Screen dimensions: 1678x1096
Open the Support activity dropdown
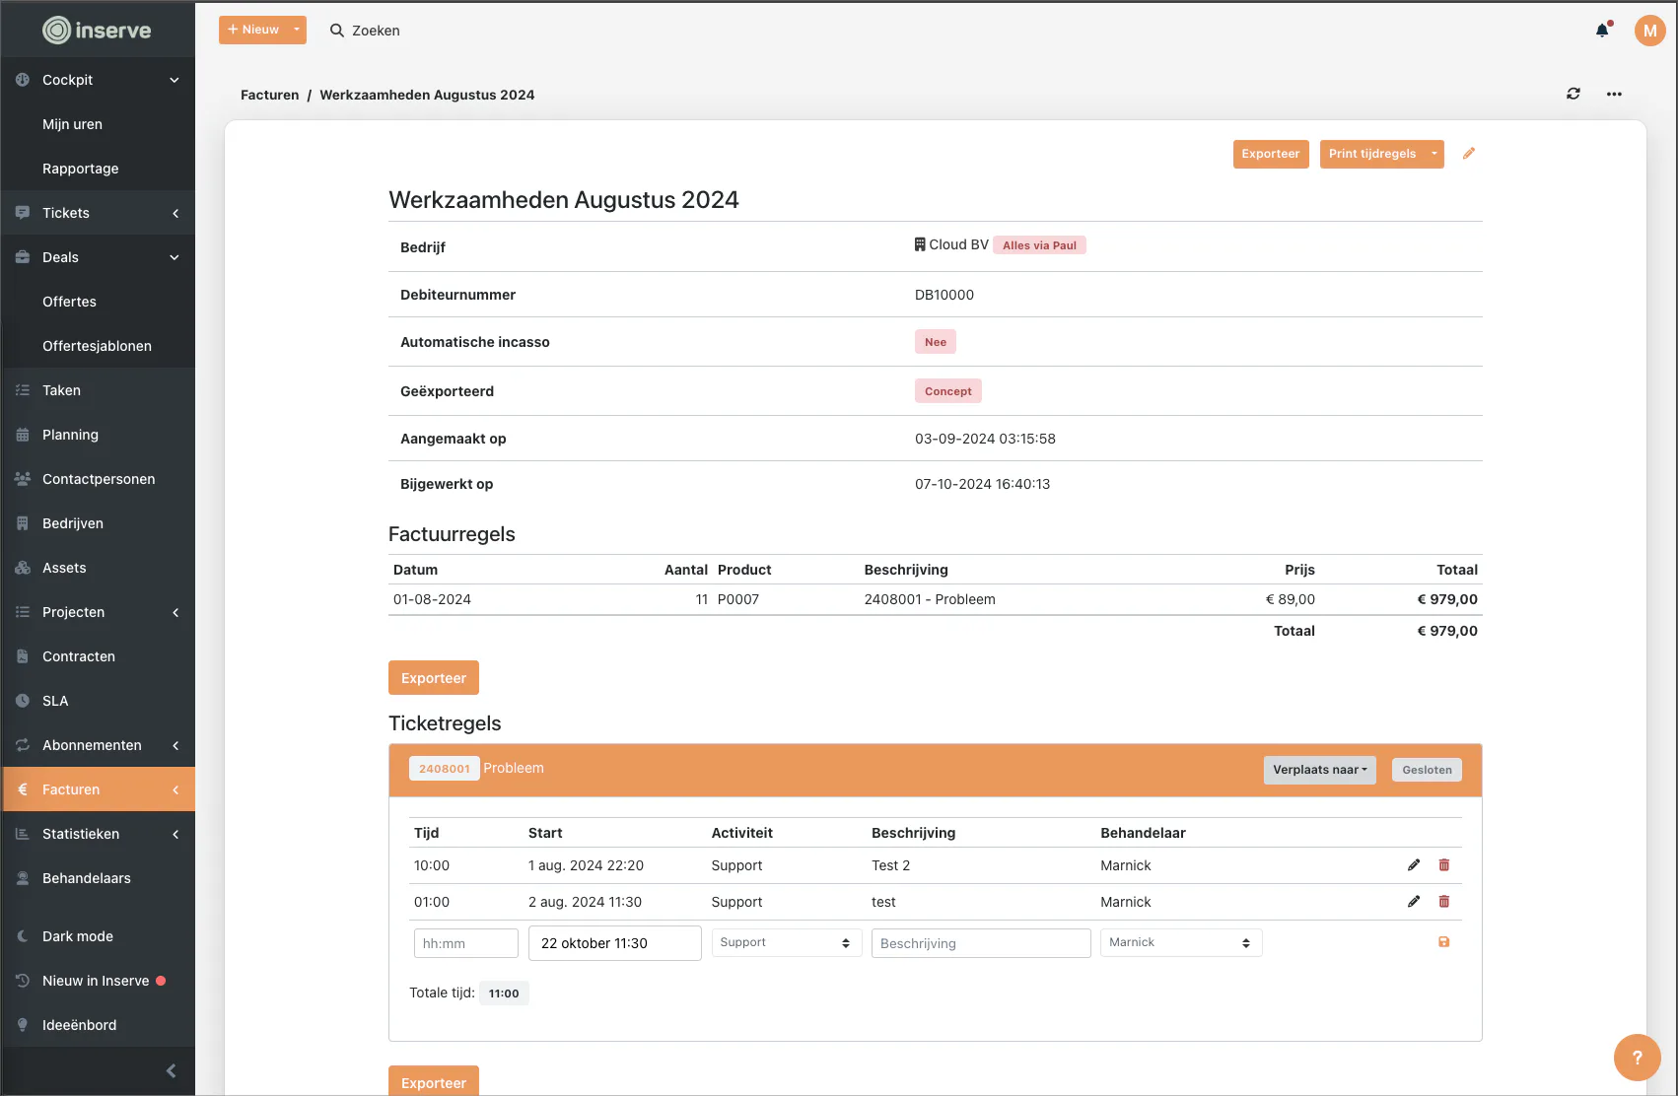pos(787,943)
